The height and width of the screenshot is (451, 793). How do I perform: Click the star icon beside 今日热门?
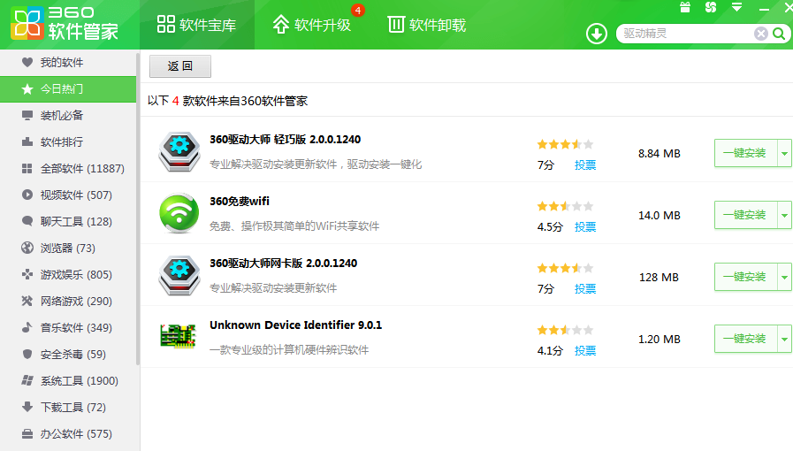point(27,89)
